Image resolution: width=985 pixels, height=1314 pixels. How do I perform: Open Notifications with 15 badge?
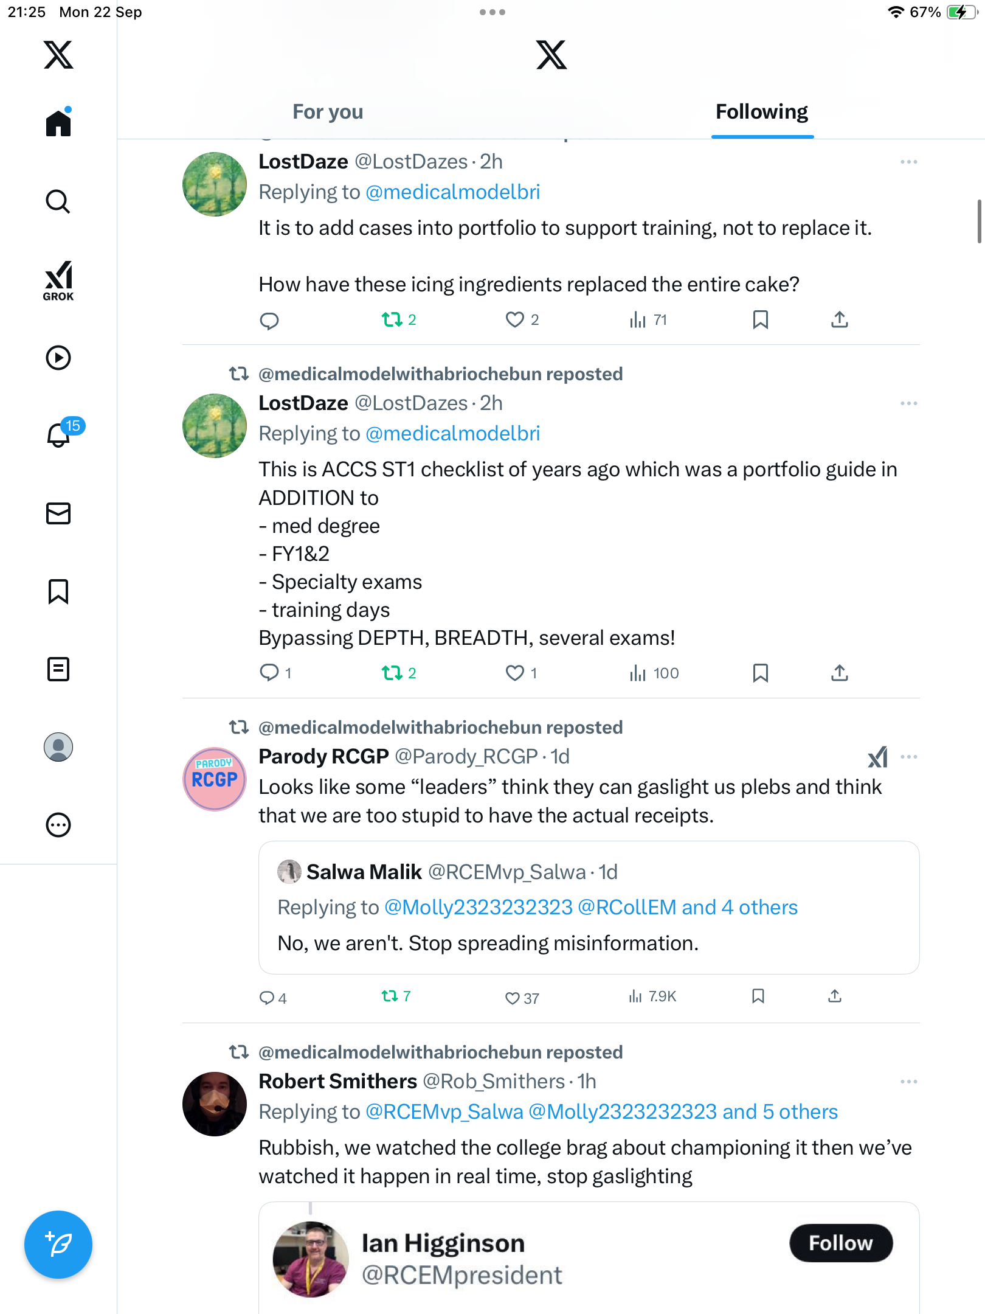pos(60,434)
